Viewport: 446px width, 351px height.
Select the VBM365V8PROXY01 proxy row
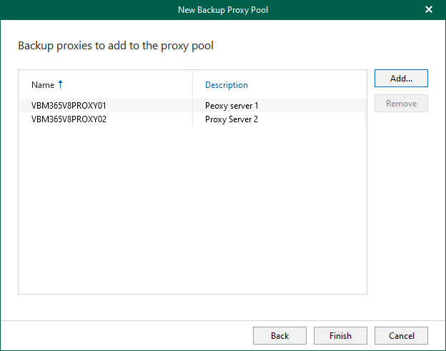tap(69, 105)
